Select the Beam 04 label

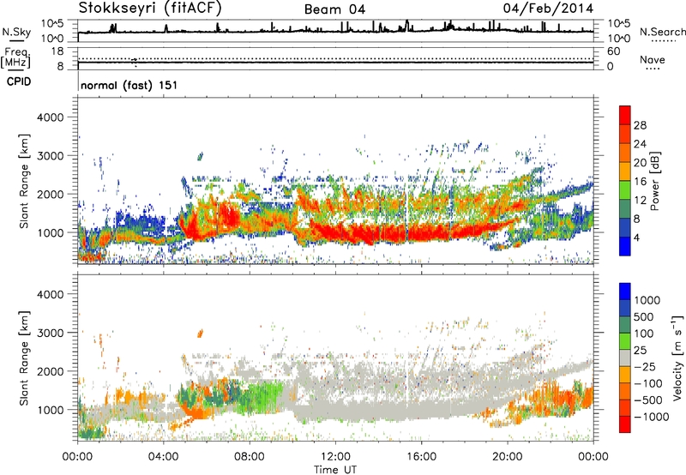click(334, 9)
